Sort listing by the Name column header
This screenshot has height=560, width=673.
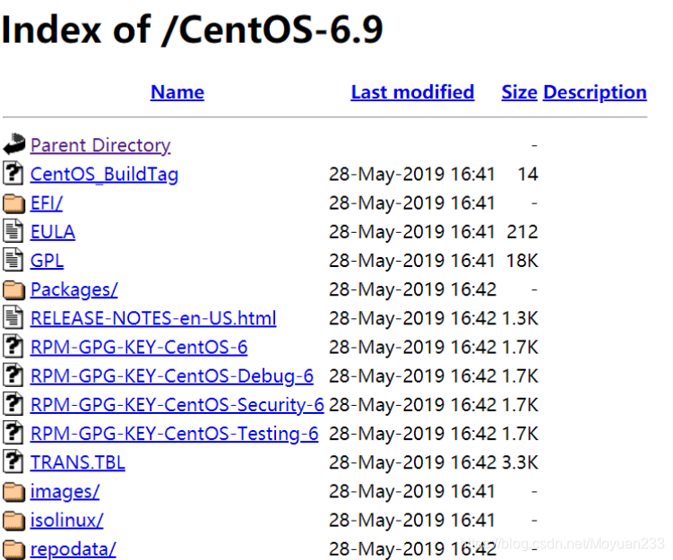click(x=177, y=92)
